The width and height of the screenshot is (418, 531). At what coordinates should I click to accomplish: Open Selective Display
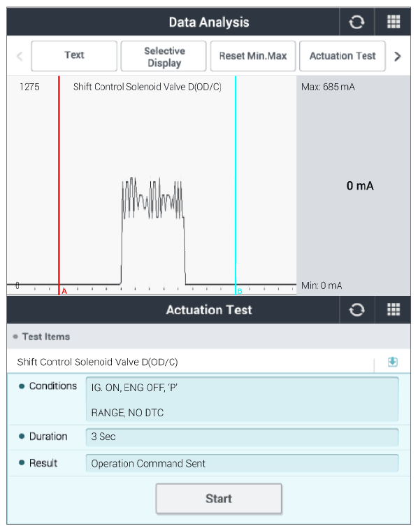(164, 56)
